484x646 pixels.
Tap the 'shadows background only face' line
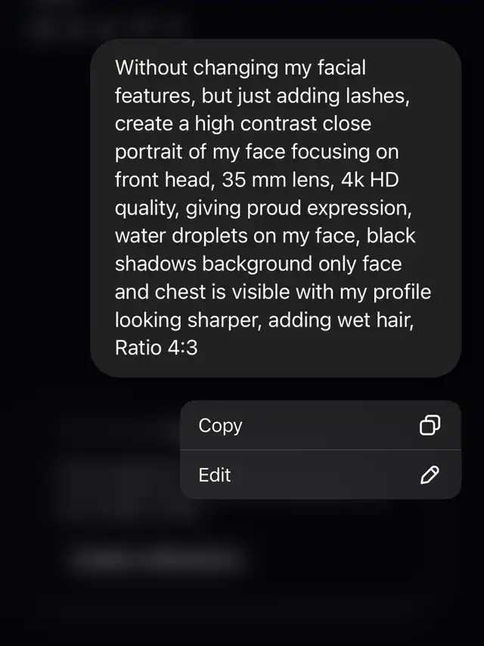click(258, 264)
